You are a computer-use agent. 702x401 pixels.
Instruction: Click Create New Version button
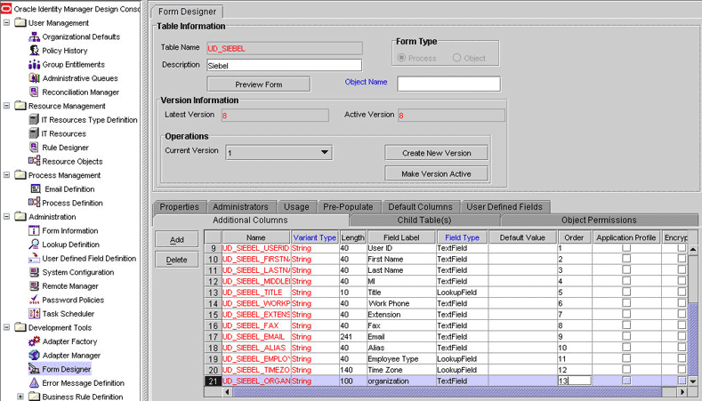pos(436,153)
